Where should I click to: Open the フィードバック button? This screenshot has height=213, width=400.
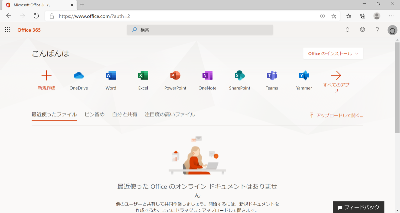[x=358, y=207]
